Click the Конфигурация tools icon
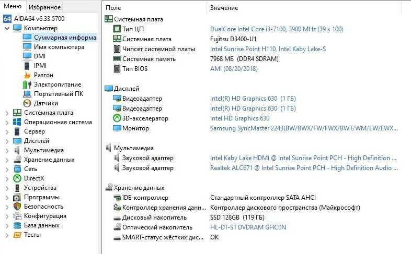 click(x=17, y=216)
